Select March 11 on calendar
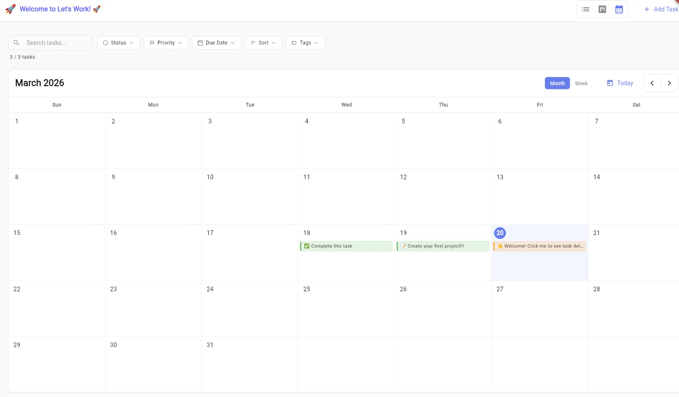The width and height of the screenshot is (679, 397). click(307, 177)
